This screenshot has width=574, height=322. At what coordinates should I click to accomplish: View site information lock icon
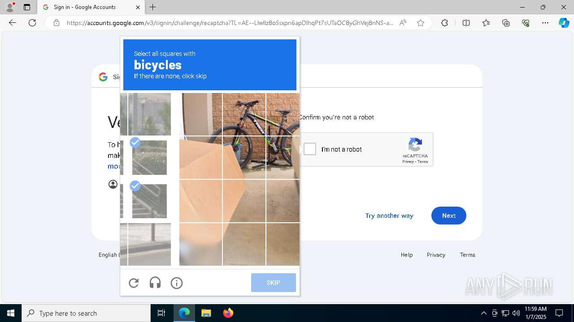pyautogui.click(x=57, y=23)
